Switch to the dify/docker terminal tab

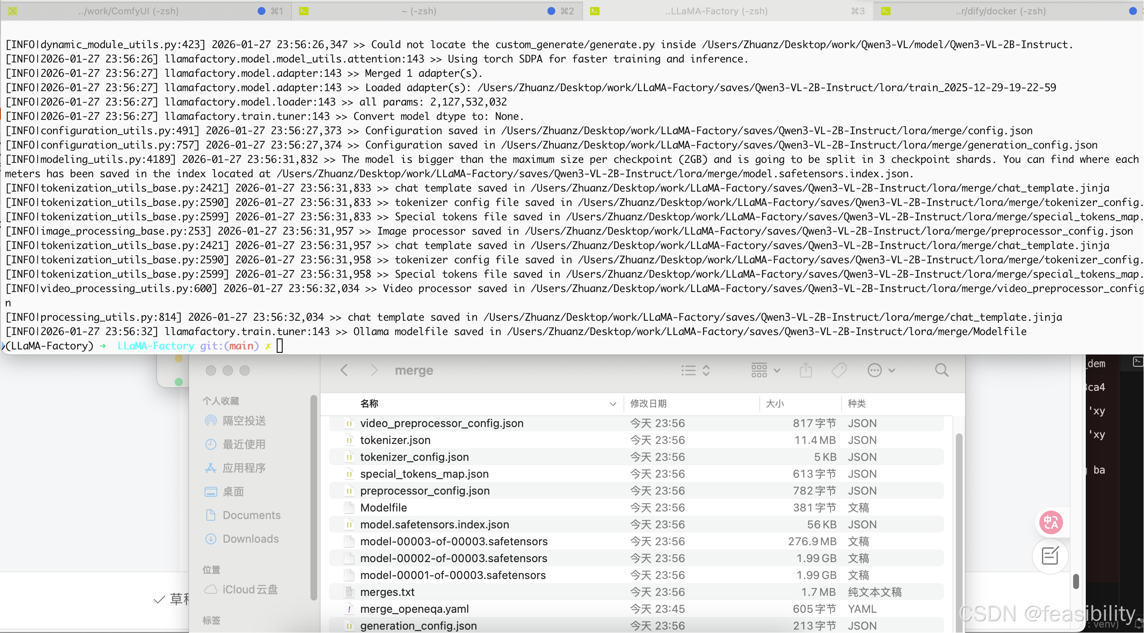1000,11
